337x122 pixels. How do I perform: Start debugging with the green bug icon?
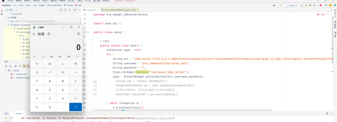click(306, 5)
